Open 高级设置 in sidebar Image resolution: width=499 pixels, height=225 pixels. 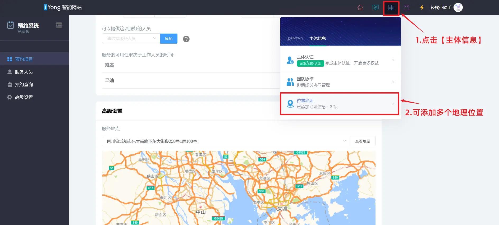[24, 97]
